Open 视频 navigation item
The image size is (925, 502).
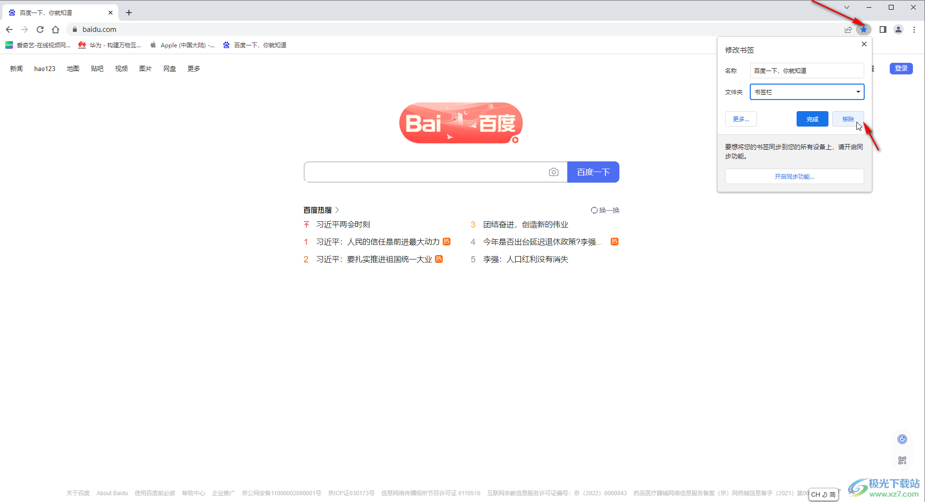[x=121, y=69]
